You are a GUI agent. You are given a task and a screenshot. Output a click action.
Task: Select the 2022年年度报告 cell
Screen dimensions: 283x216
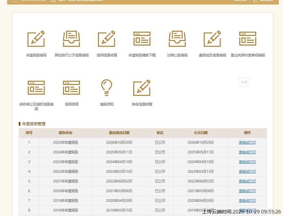[66, 171]
